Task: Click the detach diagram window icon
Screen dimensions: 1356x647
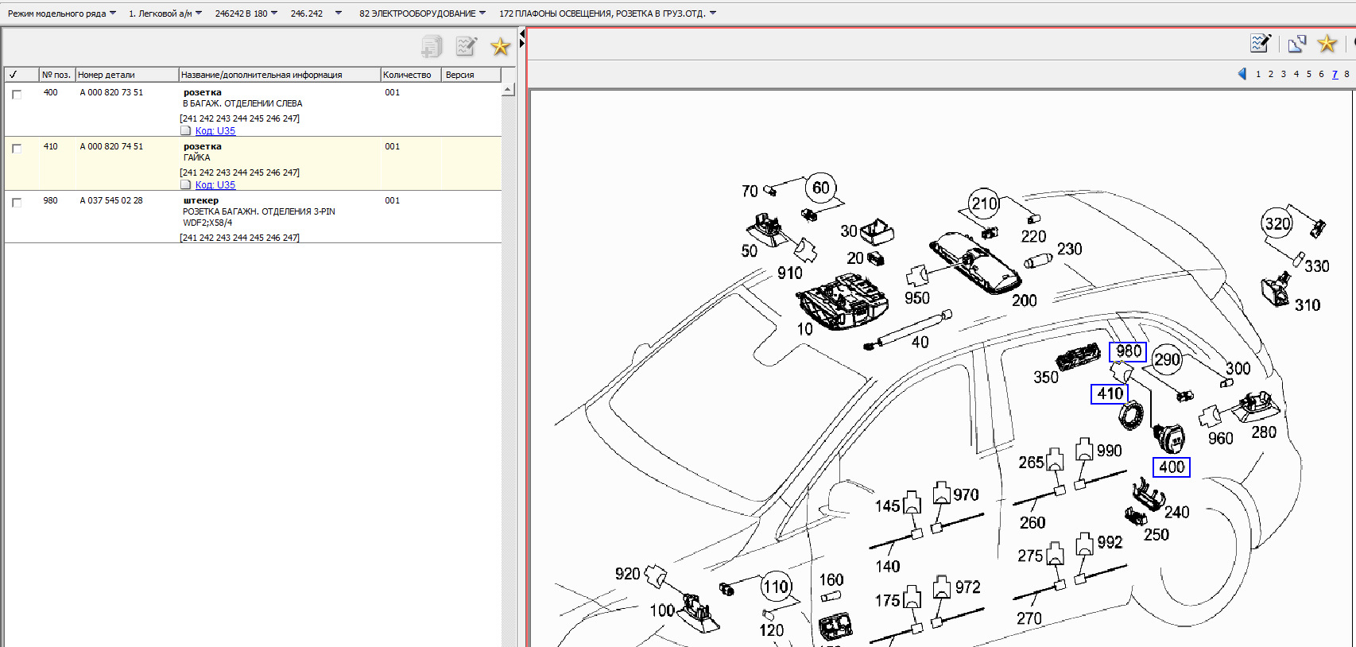Action: coord(1296,44)
